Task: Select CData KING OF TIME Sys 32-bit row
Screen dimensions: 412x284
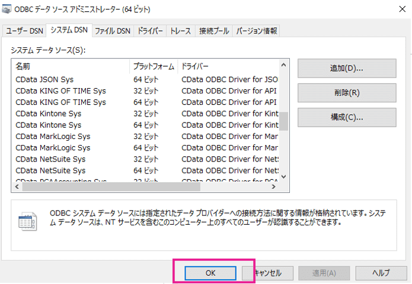Action: [145, 91]
